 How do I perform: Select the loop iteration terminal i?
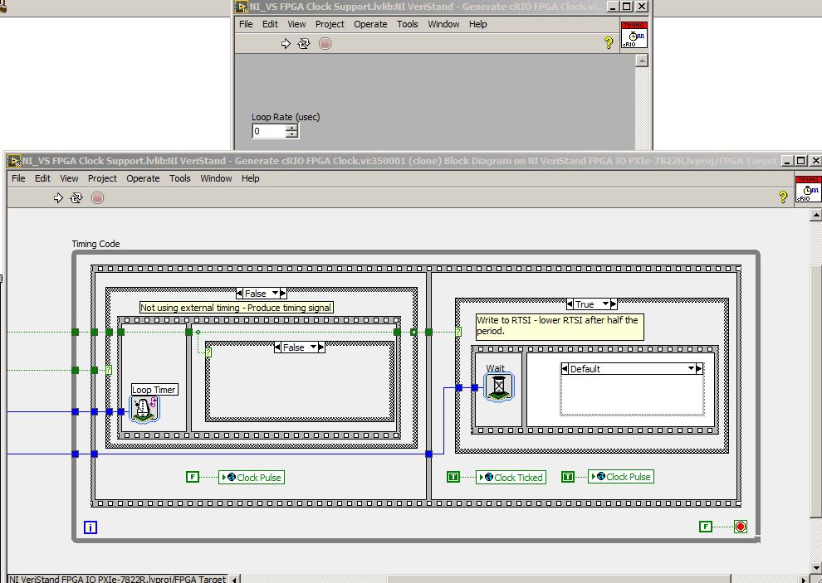(91, 527)
